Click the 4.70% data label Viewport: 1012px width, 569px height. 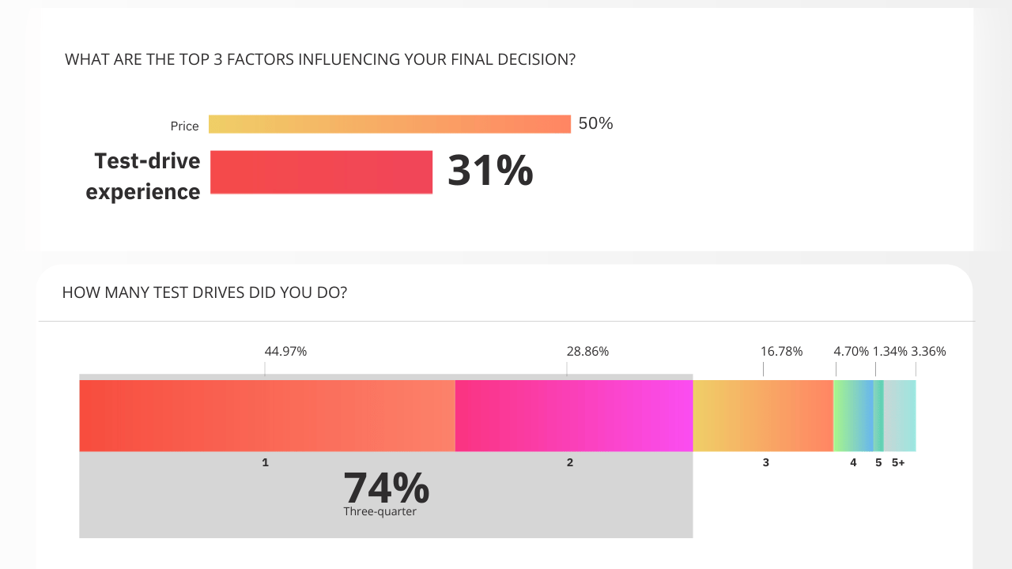851,351
